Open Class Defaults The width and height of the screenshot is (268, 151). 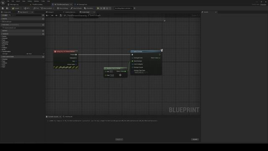click(x=76, y=8)
